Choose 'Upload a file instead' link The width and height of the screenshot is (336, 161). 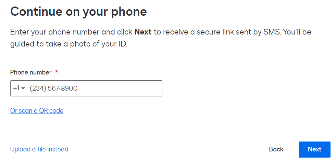39,149
